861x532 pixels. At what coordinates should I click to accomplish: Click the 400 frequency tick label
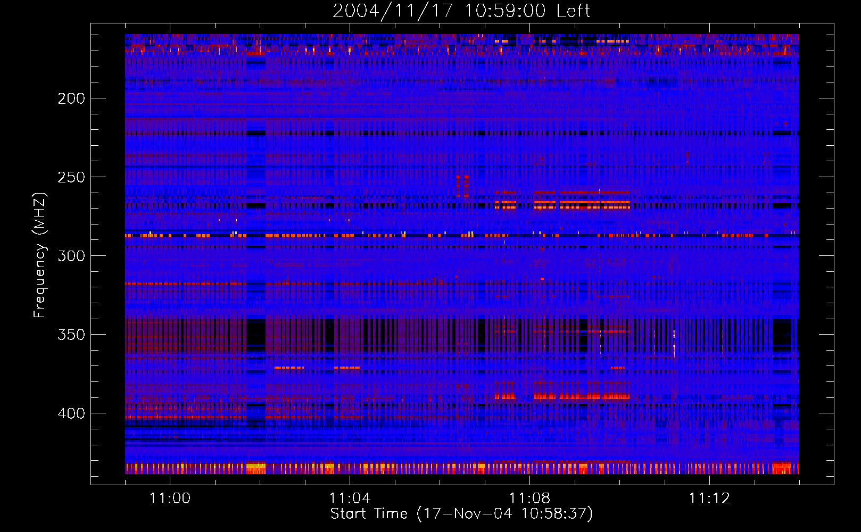click(x=71, y=413)
